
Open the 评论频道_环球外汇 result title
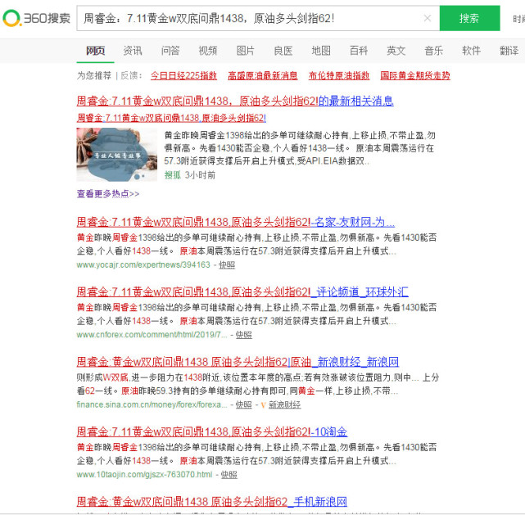coord(242,291)
